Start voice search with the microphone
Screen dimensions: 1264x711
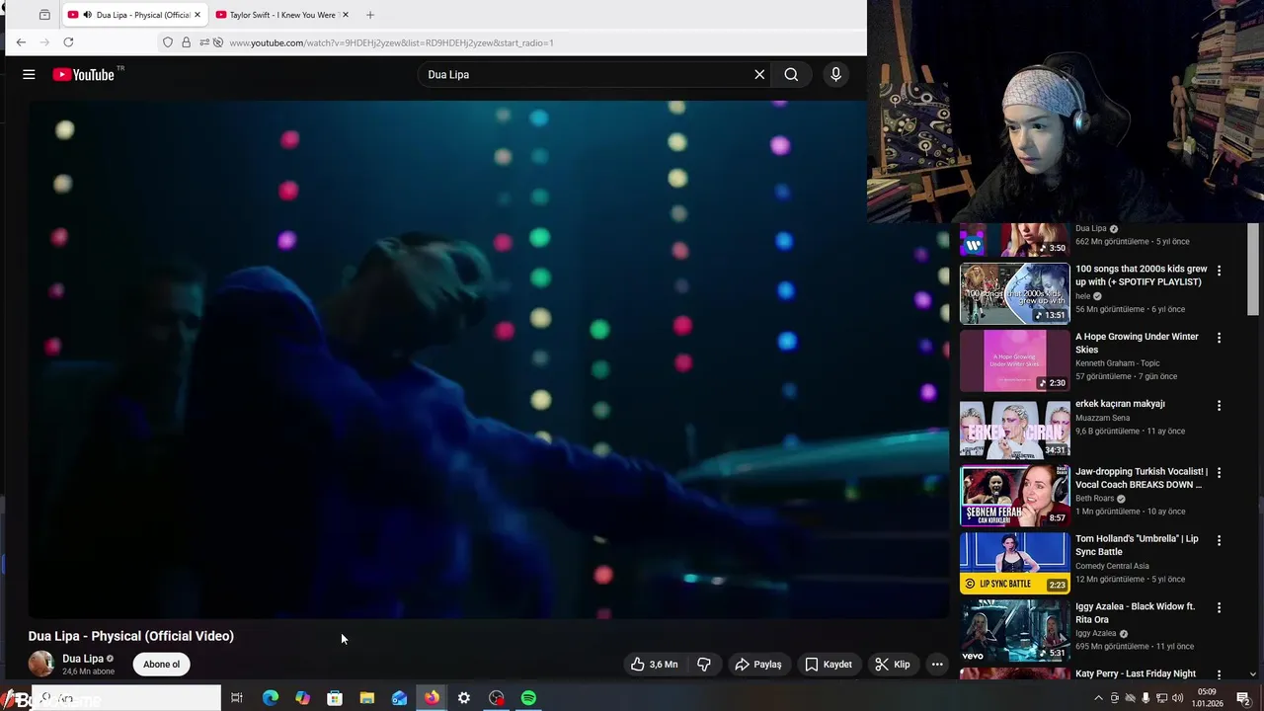pyautogui.click(x=835, y=74)
